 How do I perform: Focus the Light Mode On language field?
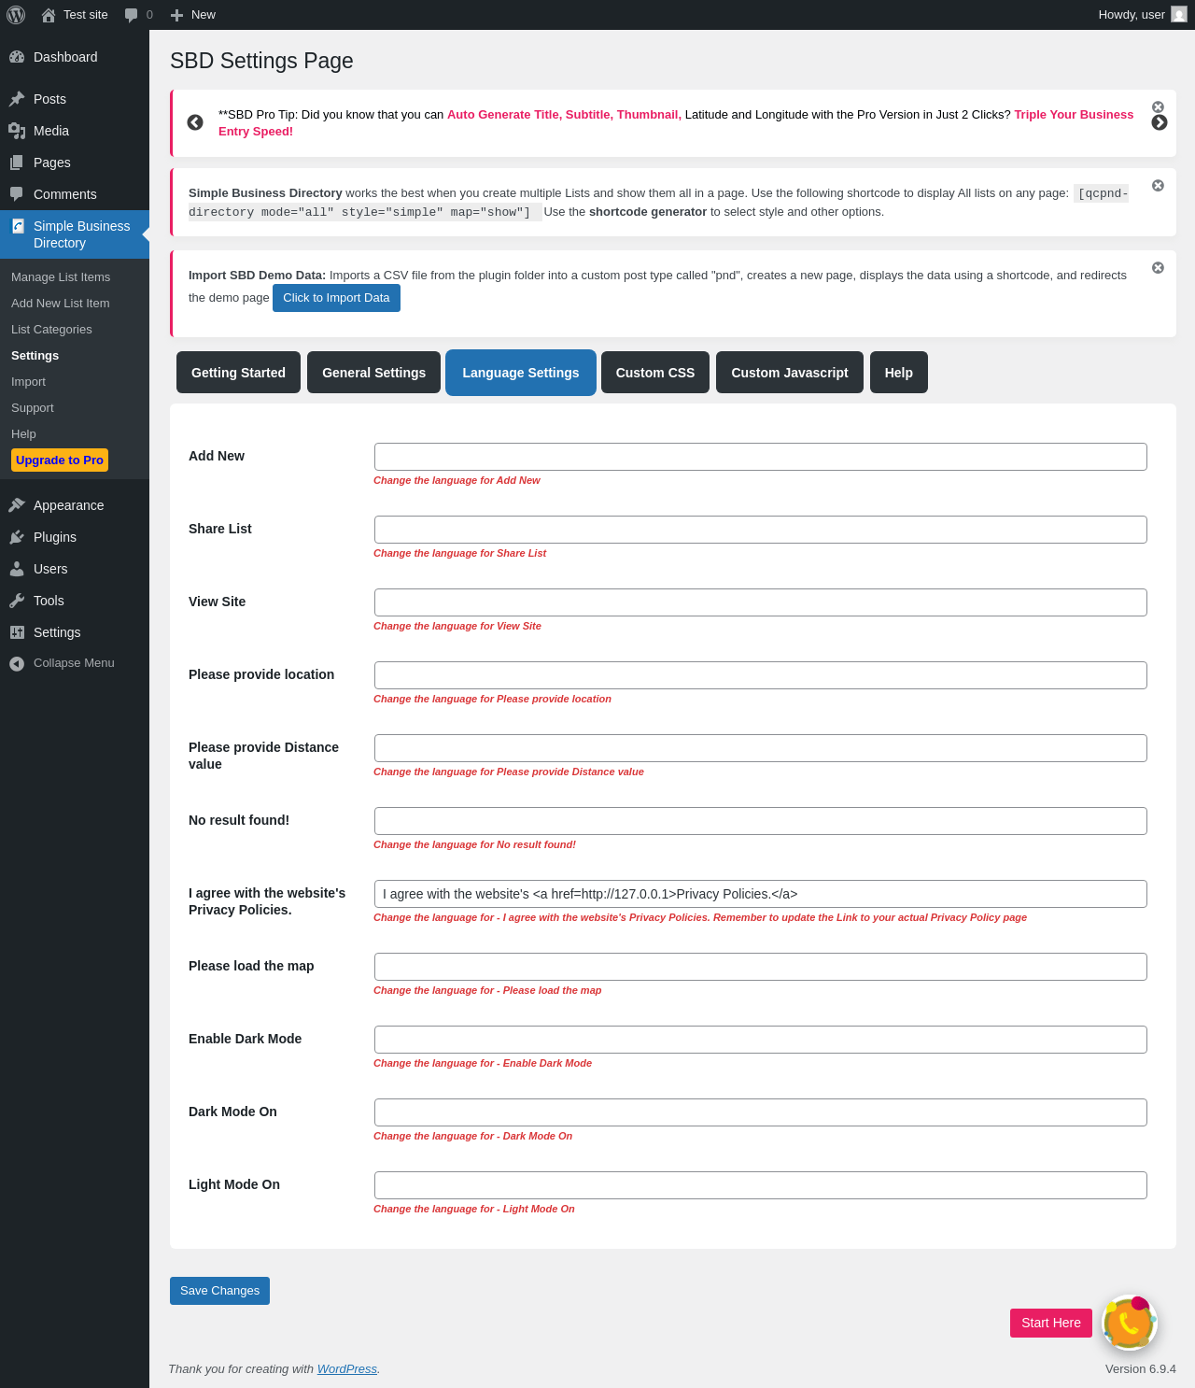761,1185
